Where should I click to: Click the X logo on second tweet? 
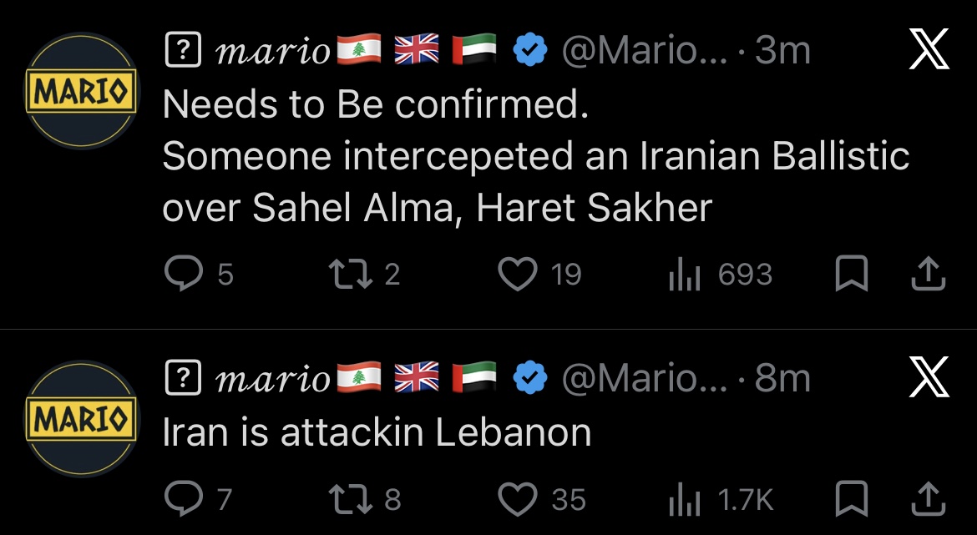point(929,378)
